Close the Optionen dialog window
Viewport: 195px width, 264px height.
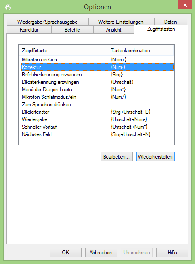[185, 5]
